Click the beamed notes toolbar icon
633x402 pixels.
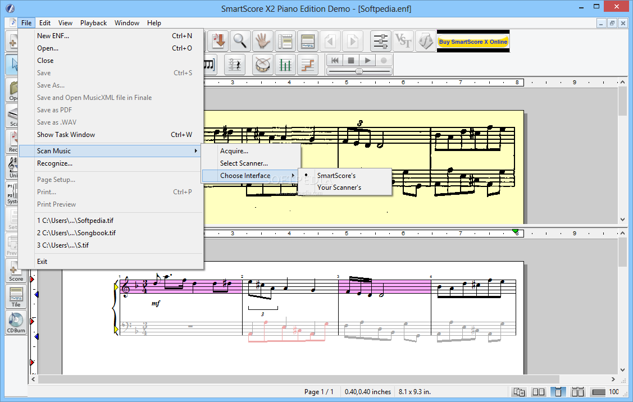(210, 65)
